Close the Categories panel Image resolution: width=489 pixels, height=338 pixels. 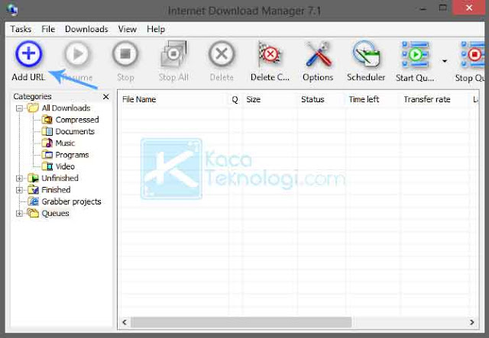point(106,97)
